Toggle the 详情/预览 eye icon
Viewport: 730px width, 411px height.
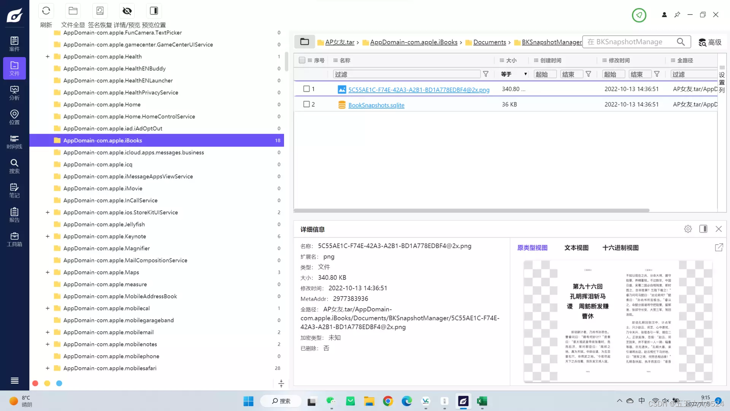point(127,11)
